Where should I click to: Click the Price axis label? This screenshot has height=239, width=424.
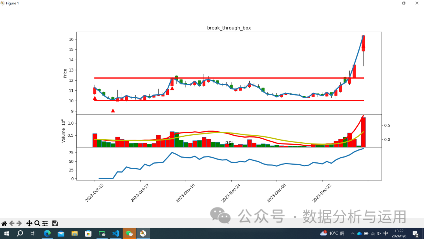(65, 74)
